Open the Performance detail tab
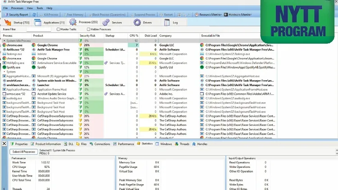The height and width of the screenshot is (190, 338). 123,144
